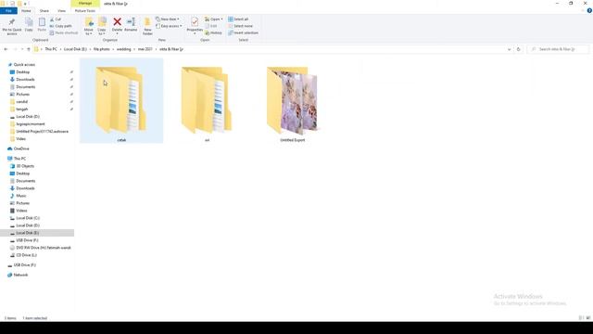Click the Refresh button by the address bar

pyautogui.click(x=519, y=49)
